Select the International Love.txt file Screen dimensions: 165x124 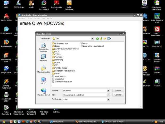[x=62, y=82]
